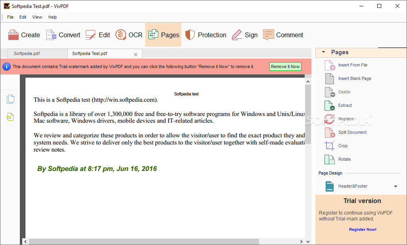Image resolution: width=407 pixels, height=245 pixels.
Task: Expand the Header&Footer dropdown arrow
Action: (x=395, y=186)
